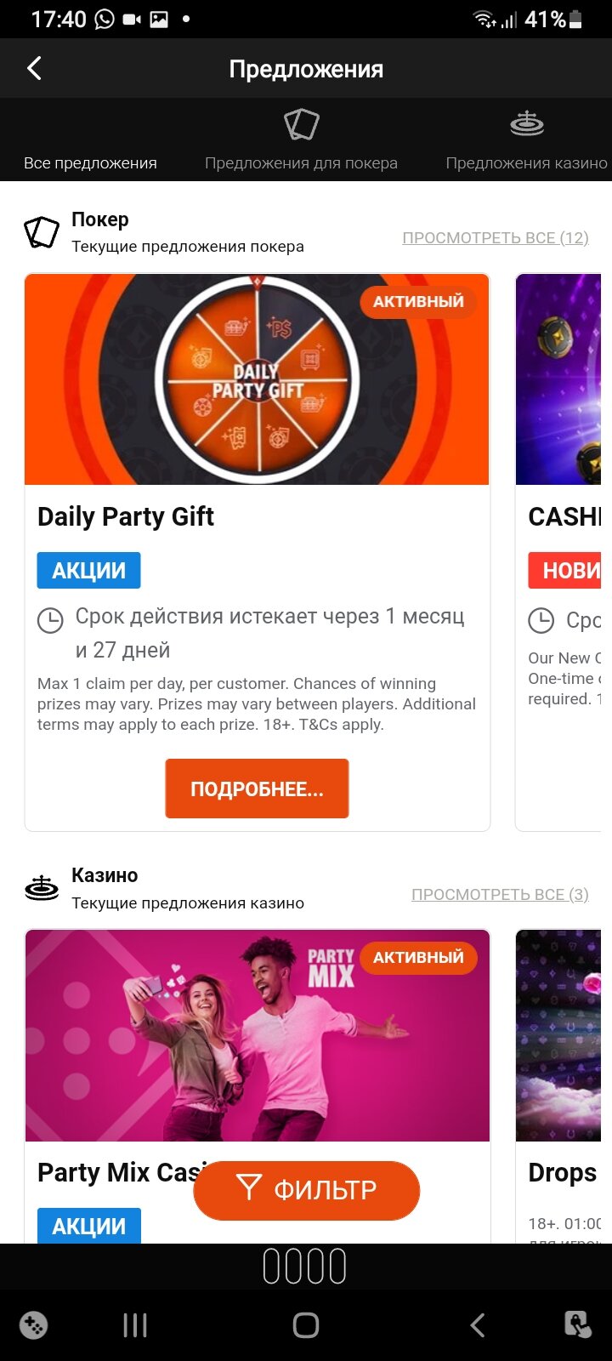Tap the Android home button
Image resolution: width=612 pixels, height=1361 pixels.
point(306,1324)
